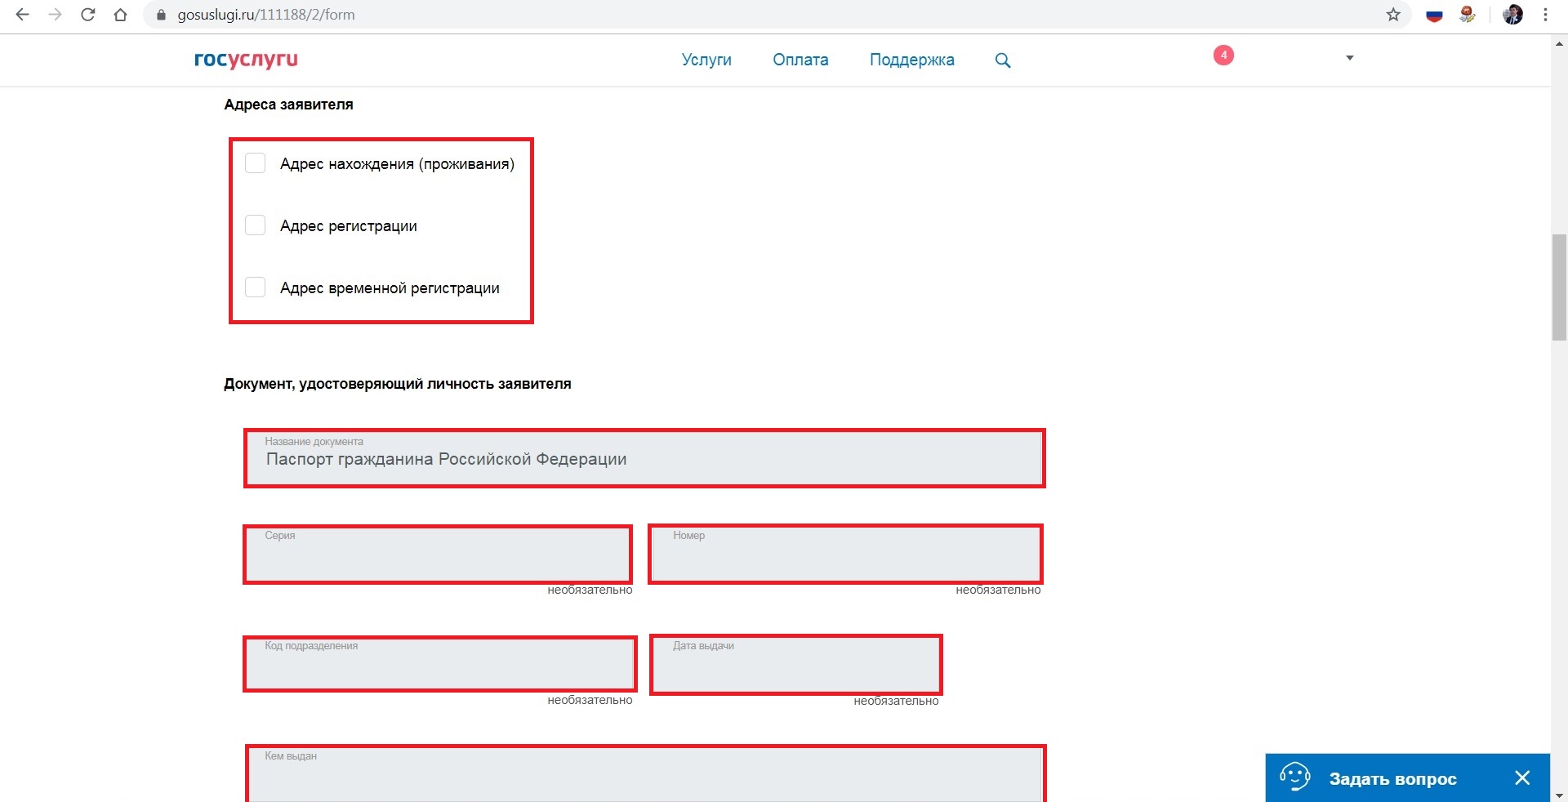Click Документ, удостоверяющий личность заявителя heading
This screenshot has height=802, width=1568.
[397, 384]
